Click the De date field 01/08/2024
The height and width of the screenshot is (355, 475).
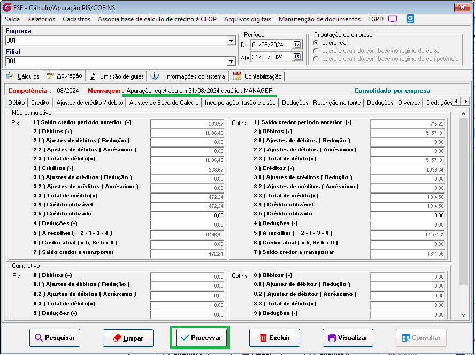click(271, 44)
